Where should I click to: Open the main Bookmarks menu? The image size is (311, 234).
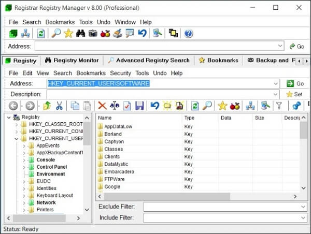pos(60,22)
